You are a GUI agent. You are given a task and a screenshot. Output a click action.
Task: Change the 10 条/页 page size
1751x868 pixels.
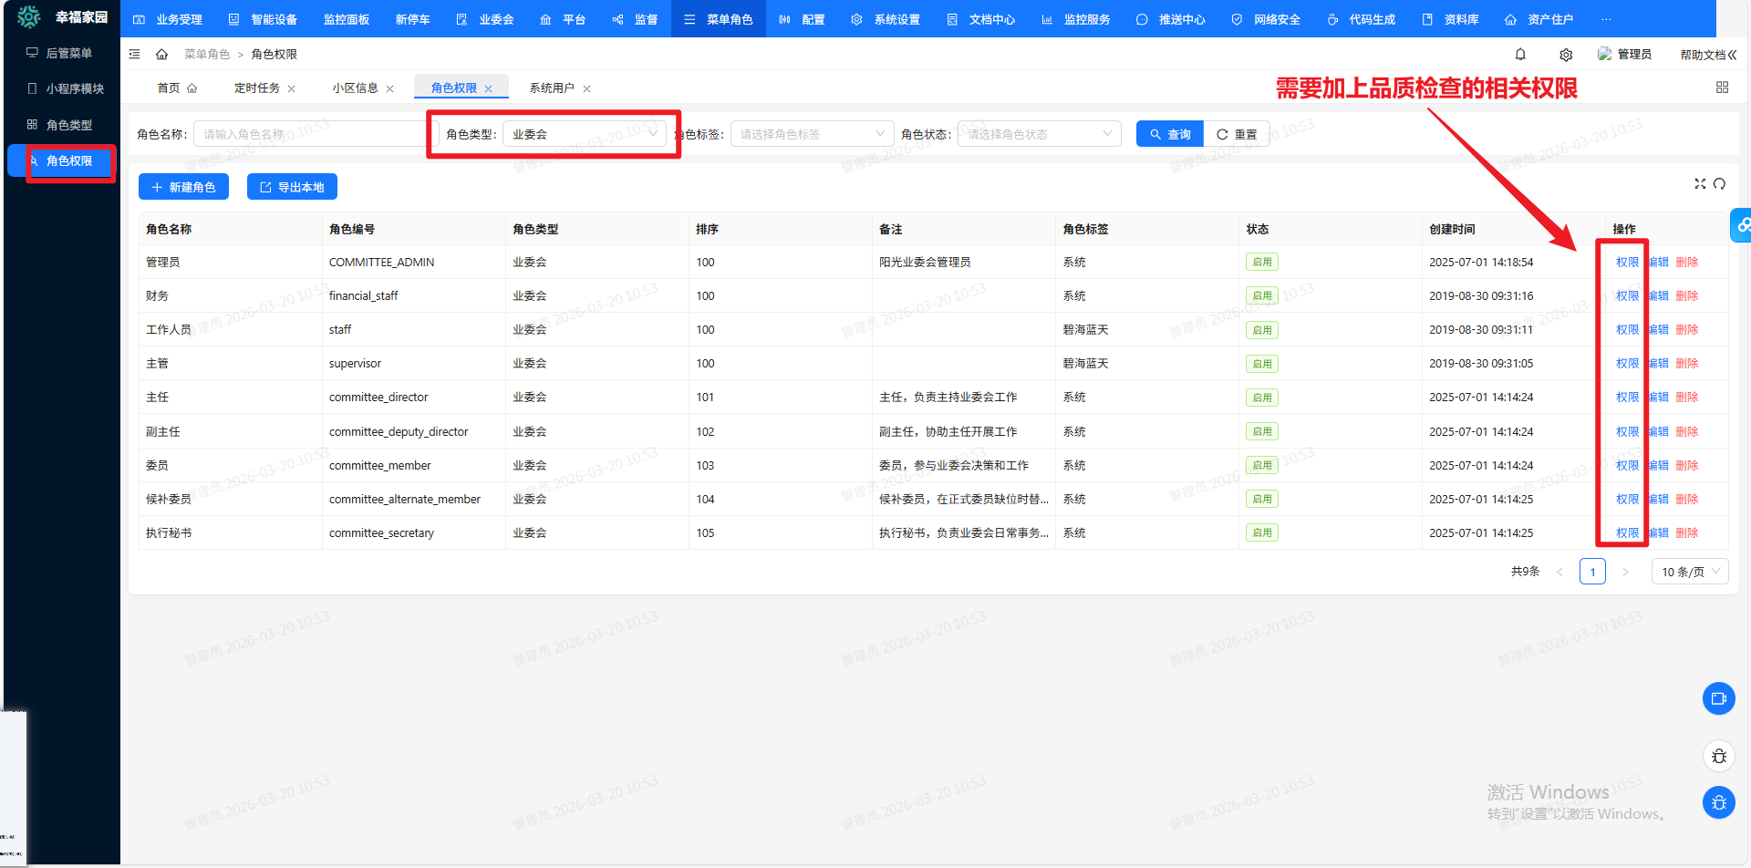1689,572
